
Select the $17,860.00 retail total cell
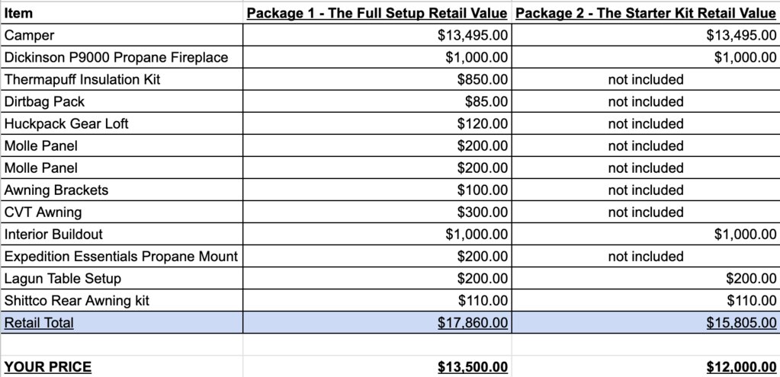point(377,322)
